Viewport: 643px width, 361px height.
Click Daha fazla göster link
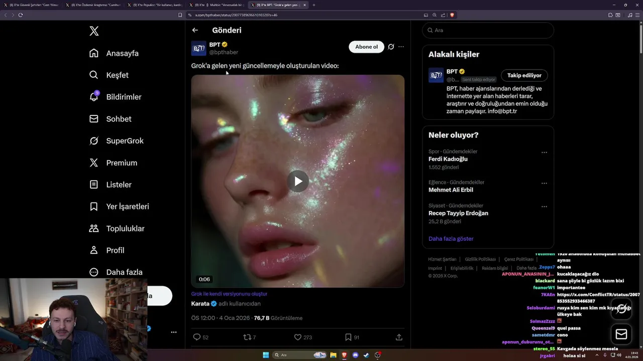pyautogui.click(x=451, y=239)
